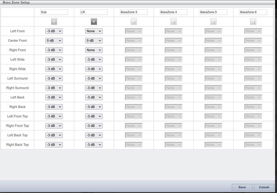This screenshot has height=193, width=277.
Task: Open Left Front dropdown in LR column
Action: [x=94, y=31]
